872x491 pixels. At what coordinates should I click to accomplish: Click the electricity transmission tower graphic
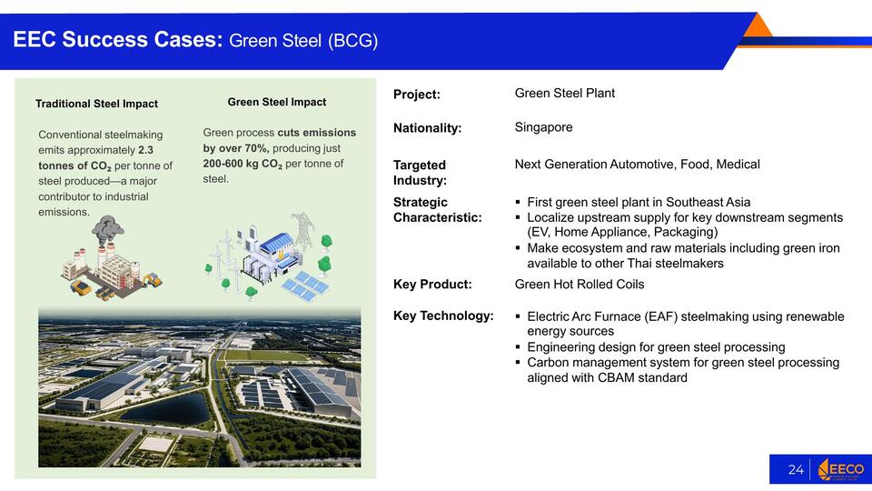tap(302, 229)
